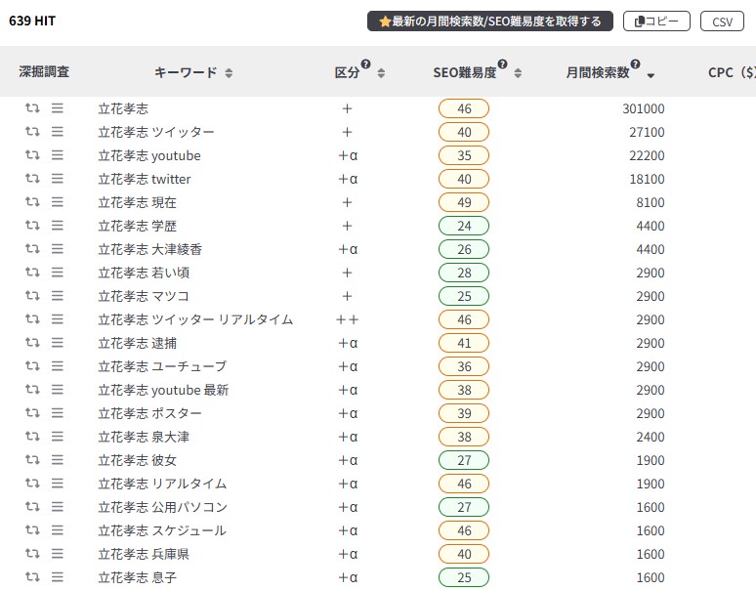Open list menu icon for 立花孝志 逮捕 row

click(x=58, y=343)
